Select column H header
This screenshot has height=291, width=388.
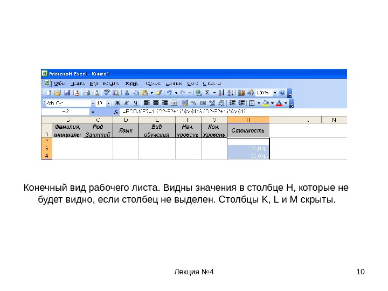click(x=248, y=120)
